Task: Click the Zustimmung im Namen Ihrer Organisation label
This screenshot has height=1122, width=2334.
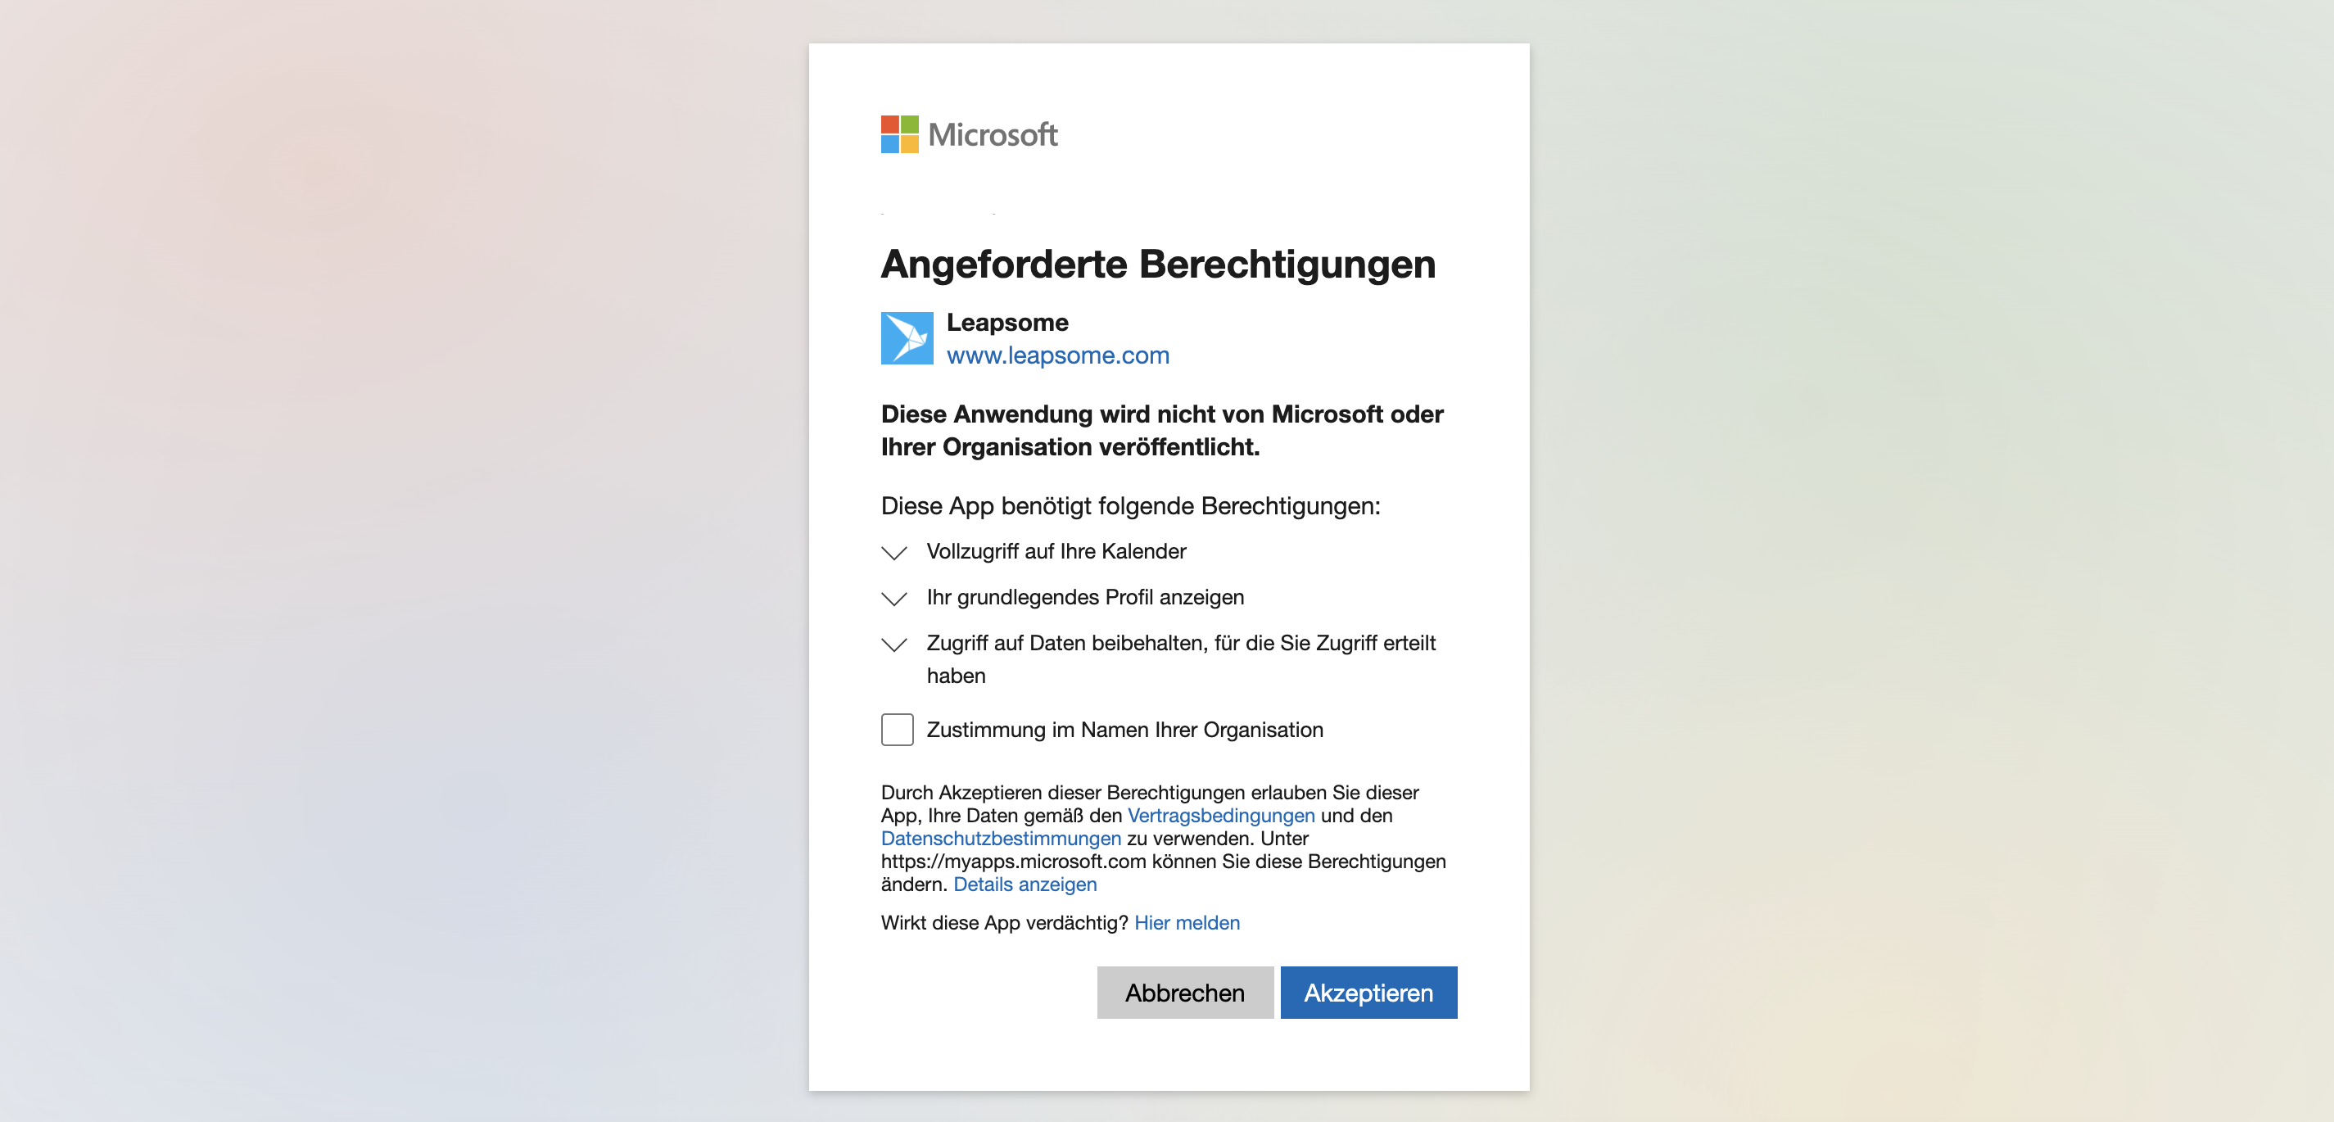Action: [x=1124, y=730]
